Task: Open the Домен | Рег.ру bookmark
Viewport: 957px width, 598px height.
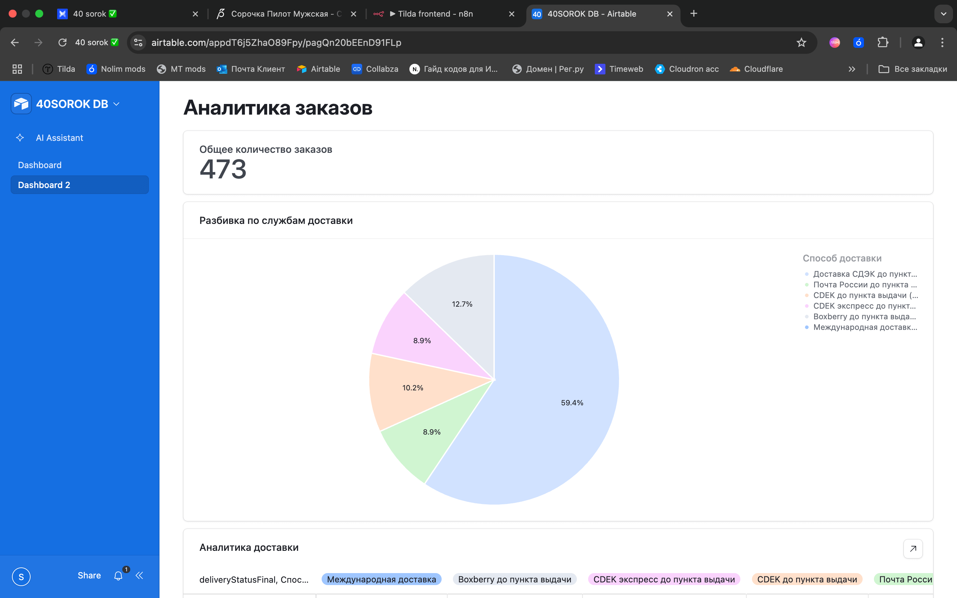Action: coord(548,69)
